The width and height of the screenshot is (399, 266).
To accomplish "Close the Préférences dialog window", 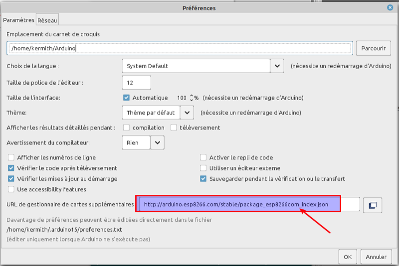I will point(390,7).
